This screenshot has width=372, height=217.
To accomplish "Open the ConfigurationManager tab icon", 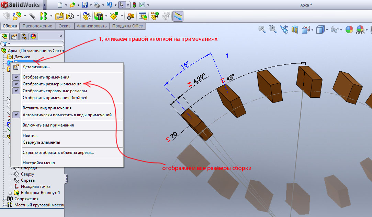I will tap(24, 36).
